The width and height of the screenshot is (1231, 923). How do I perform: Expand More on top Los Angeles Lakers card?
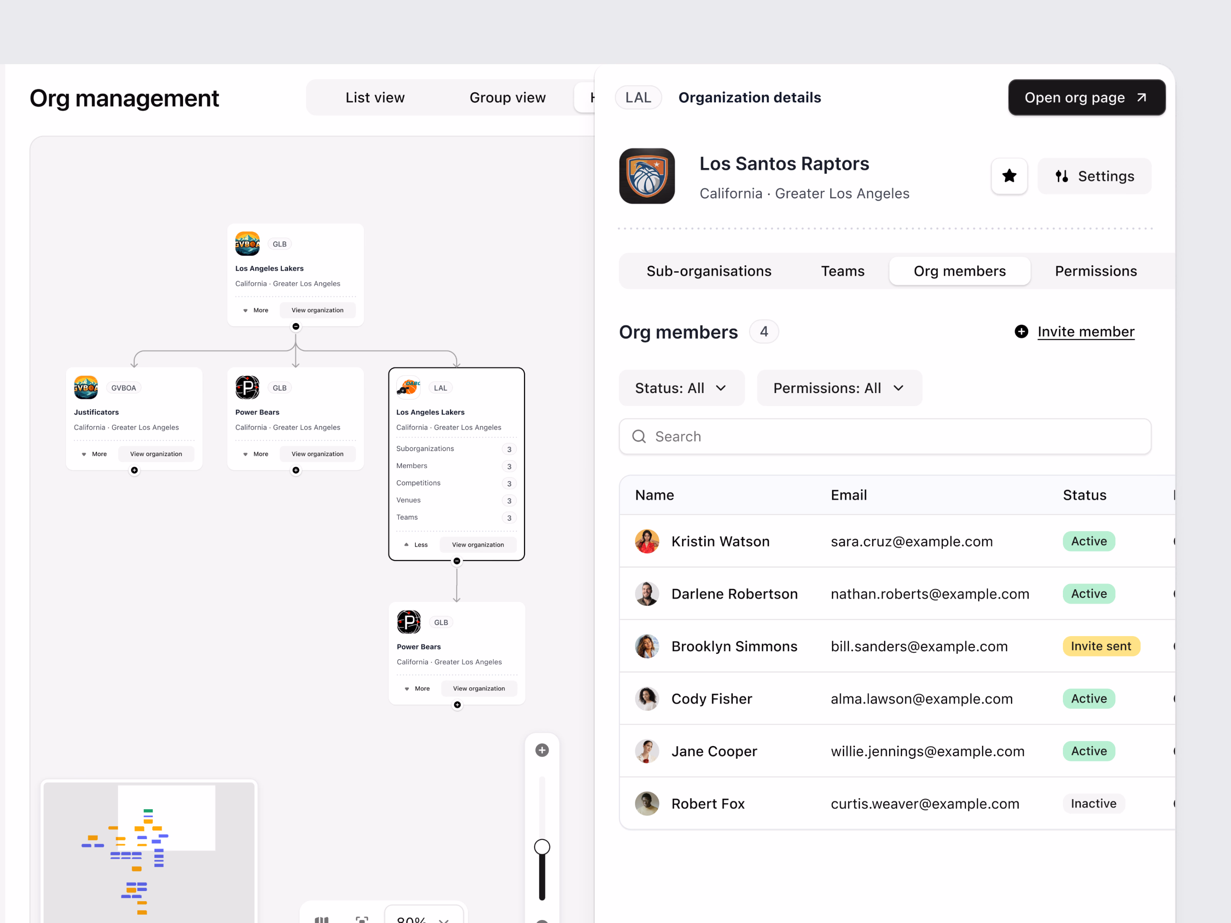(x=255, y=310)
